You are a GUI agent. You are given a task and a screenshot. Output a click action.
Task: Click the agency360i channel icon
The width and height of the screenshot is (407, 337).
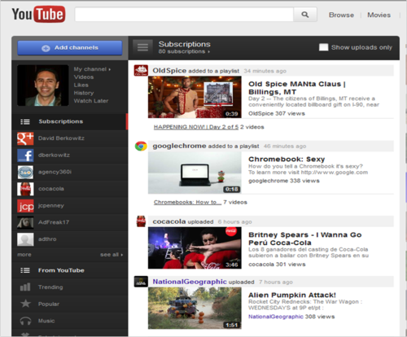pyautogui.click(x=25, y=172)
